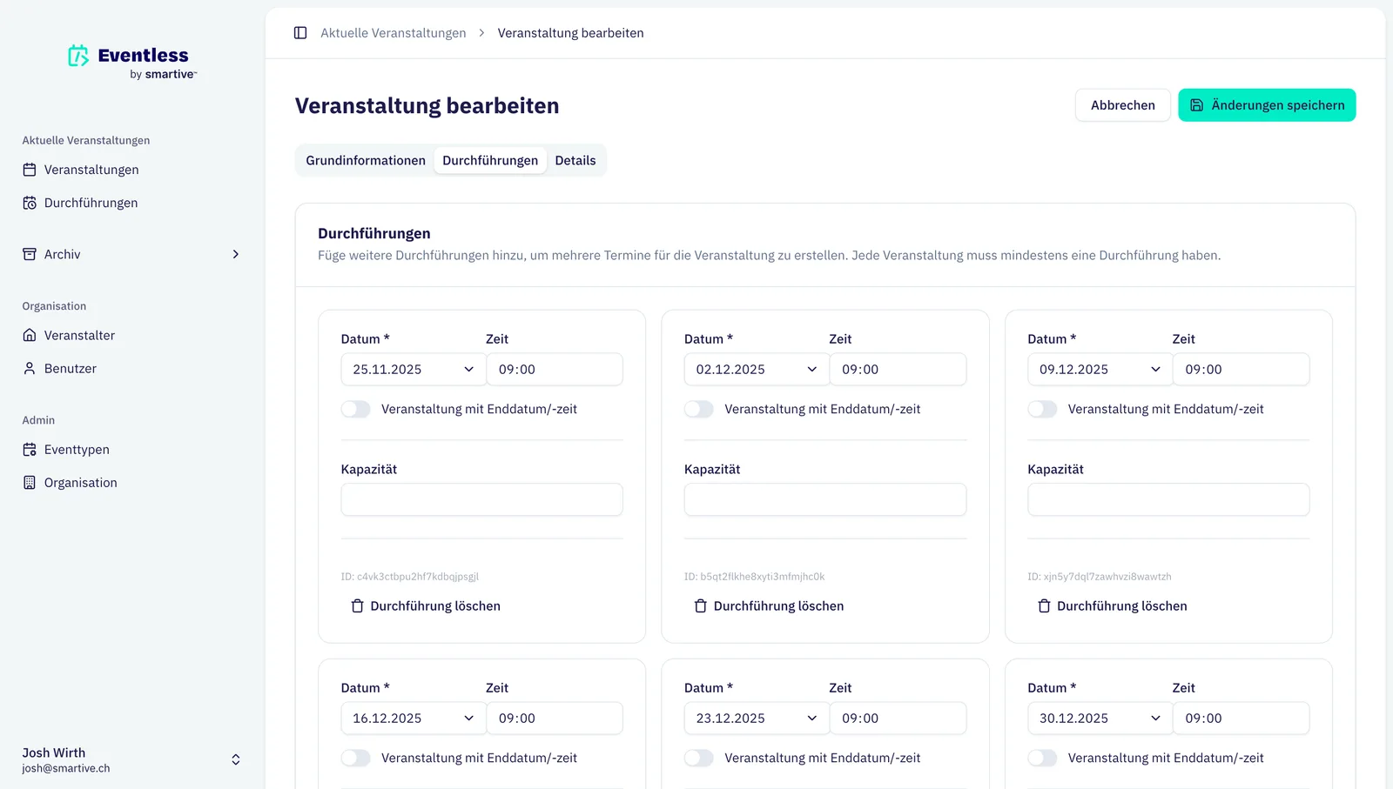This screenshot has width=1393, height=789.
Task: Click the 09:00 time field for 16.12.2025
Action: pos(555,719)
